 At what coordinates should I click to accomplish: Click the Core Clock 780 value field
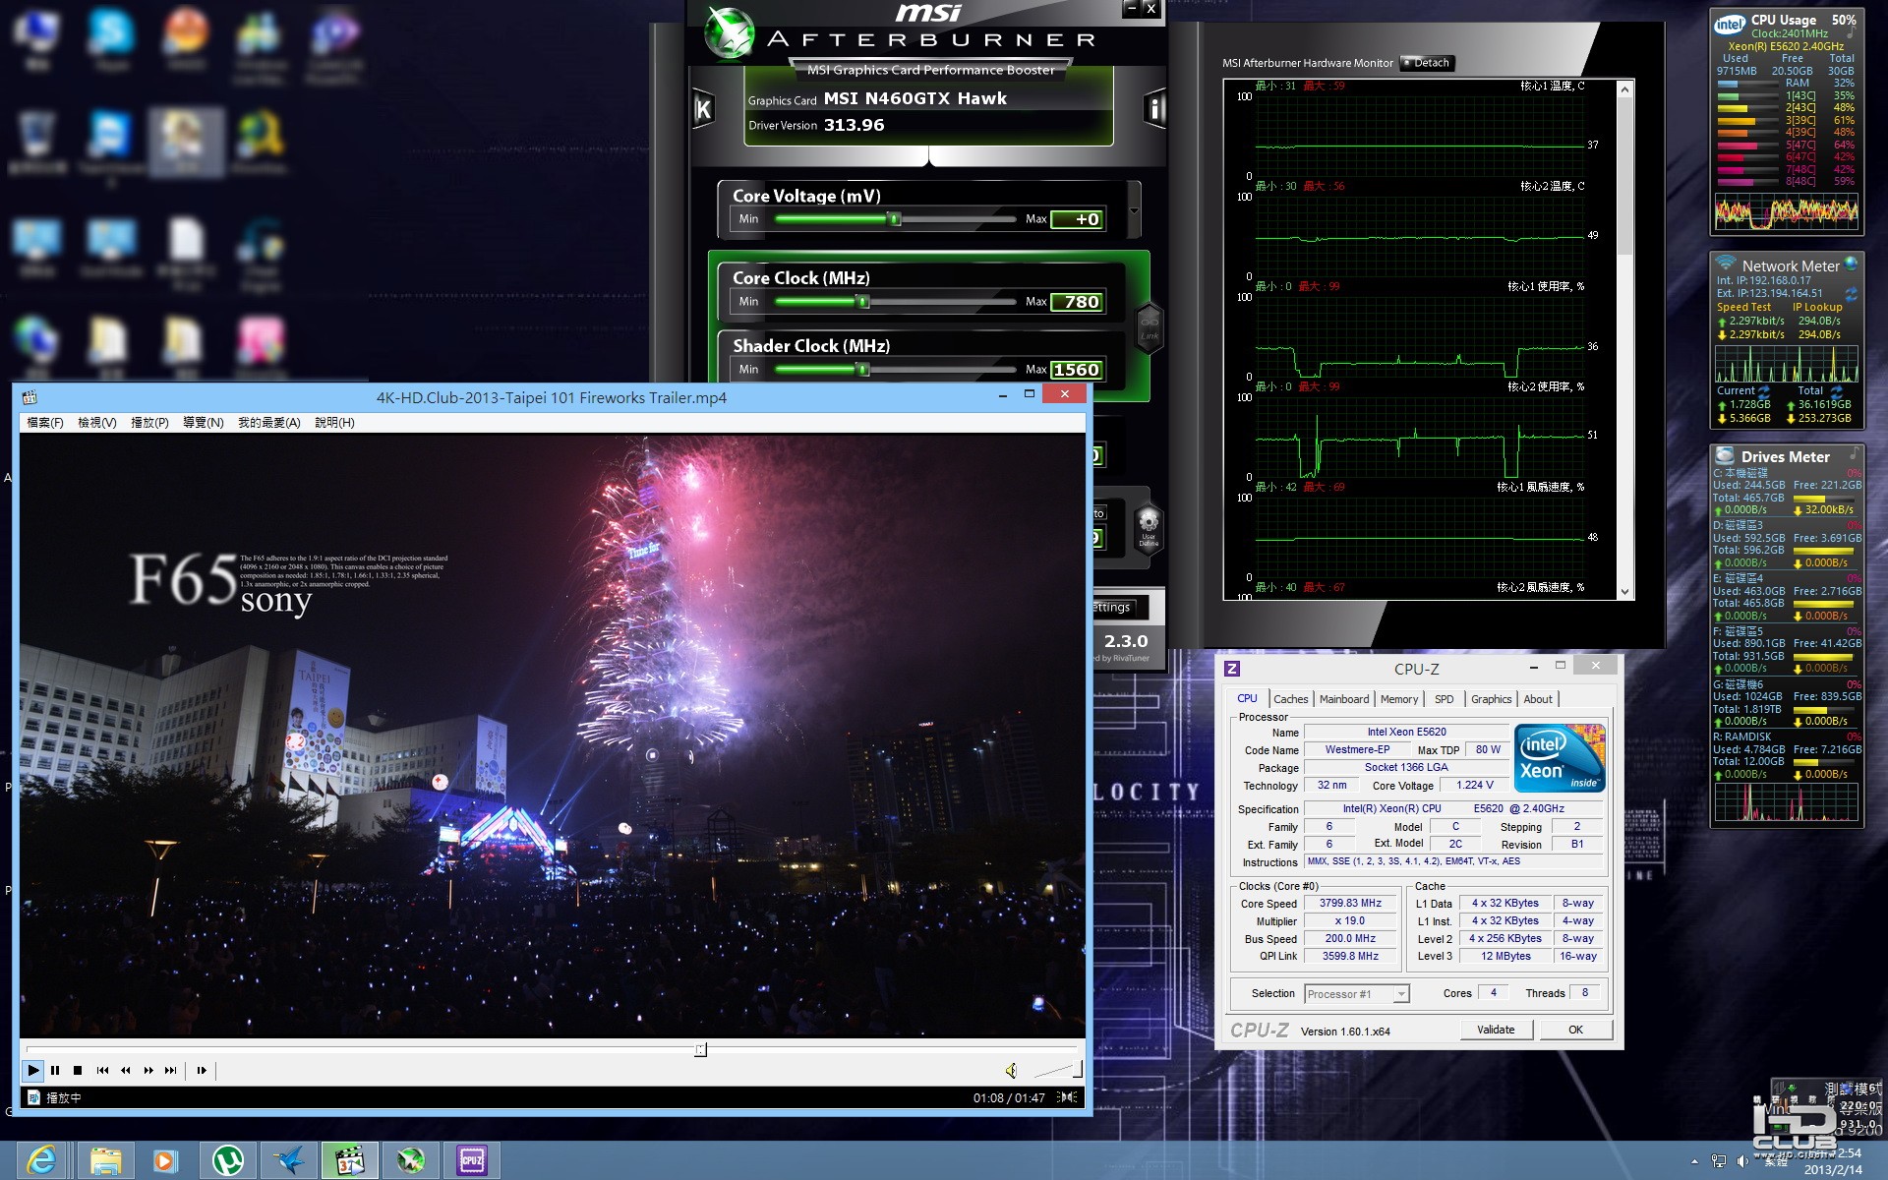(1077, 302)
